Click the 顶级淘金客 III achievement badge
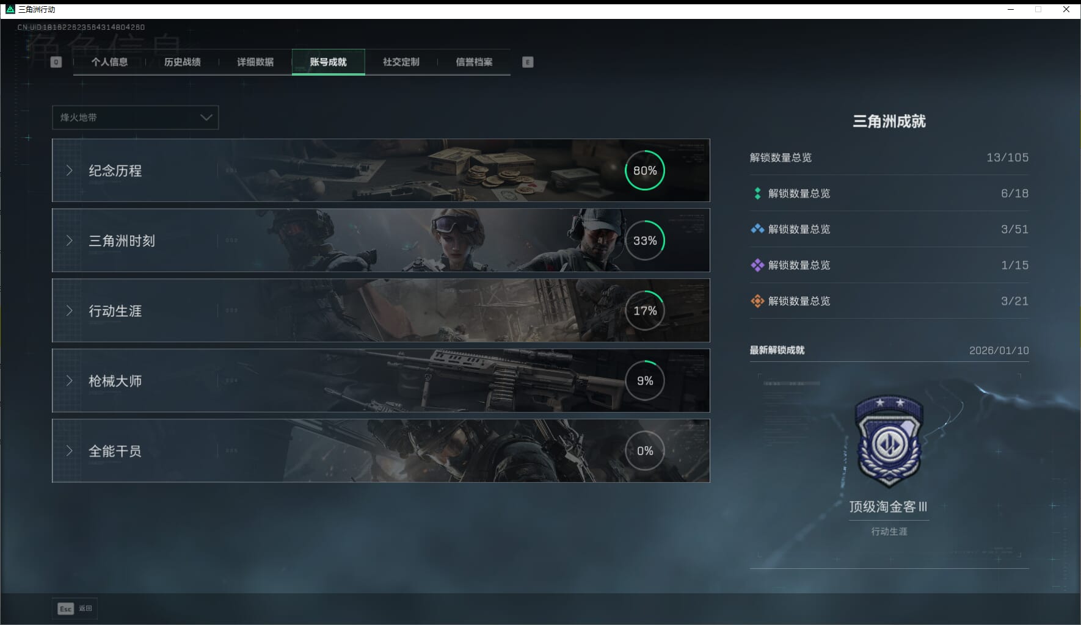 click(x=889, y=442)
